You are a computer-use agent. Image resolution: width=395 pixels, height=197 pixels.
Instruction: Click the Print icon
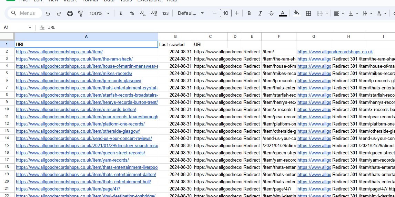click(x=70, y=13)
